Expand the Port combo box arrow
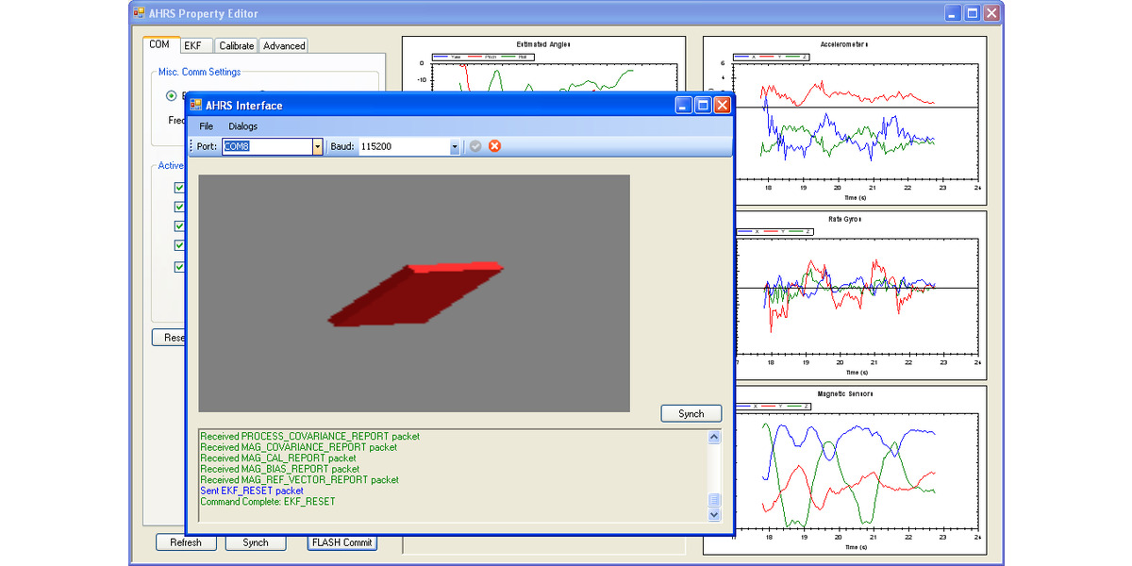The height and width of the screenshot is (566, 1132). click(315, 146)
